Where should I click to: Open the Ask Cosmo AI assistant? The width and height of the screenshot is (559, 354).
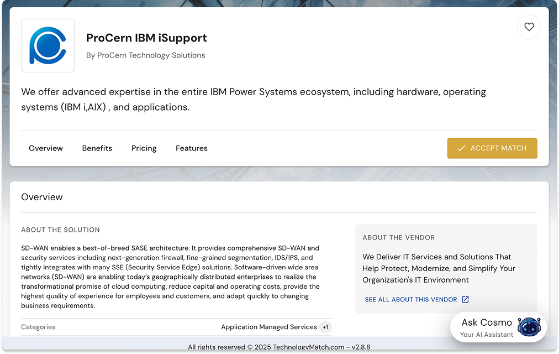coord(498,327)
